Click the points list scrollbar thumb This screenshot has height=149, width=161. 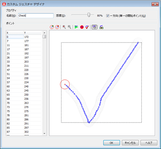pyautogui.click(x=44, y=37)
